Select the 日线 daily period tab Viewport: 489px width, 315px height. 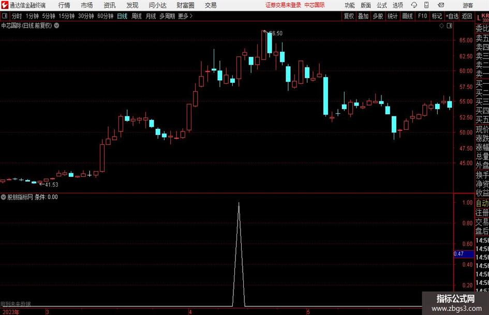[x=122, y=16]
